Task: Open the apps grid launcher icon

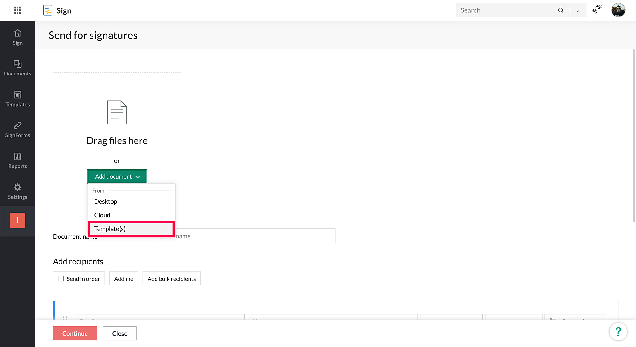Action: (17, 10)
